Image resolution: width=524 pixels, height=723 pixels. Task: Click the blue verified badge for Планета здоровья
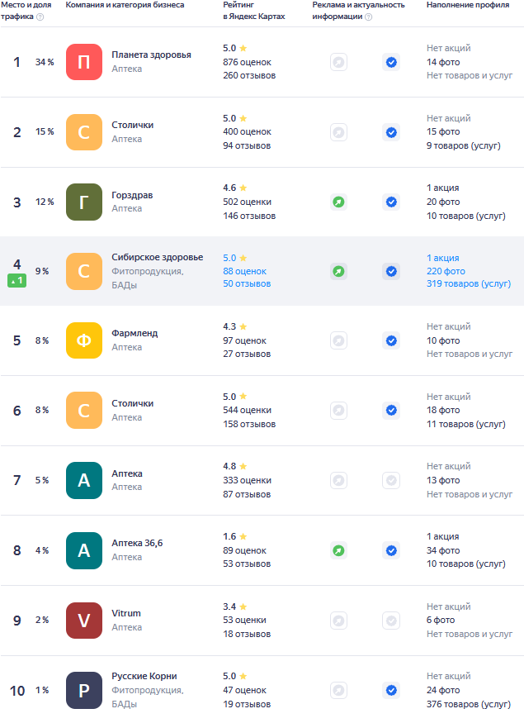click(391, 62)
